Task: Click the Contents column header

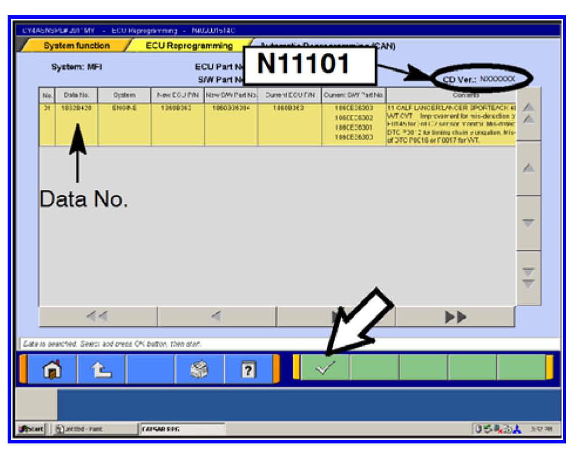Action: click(451, 94)
